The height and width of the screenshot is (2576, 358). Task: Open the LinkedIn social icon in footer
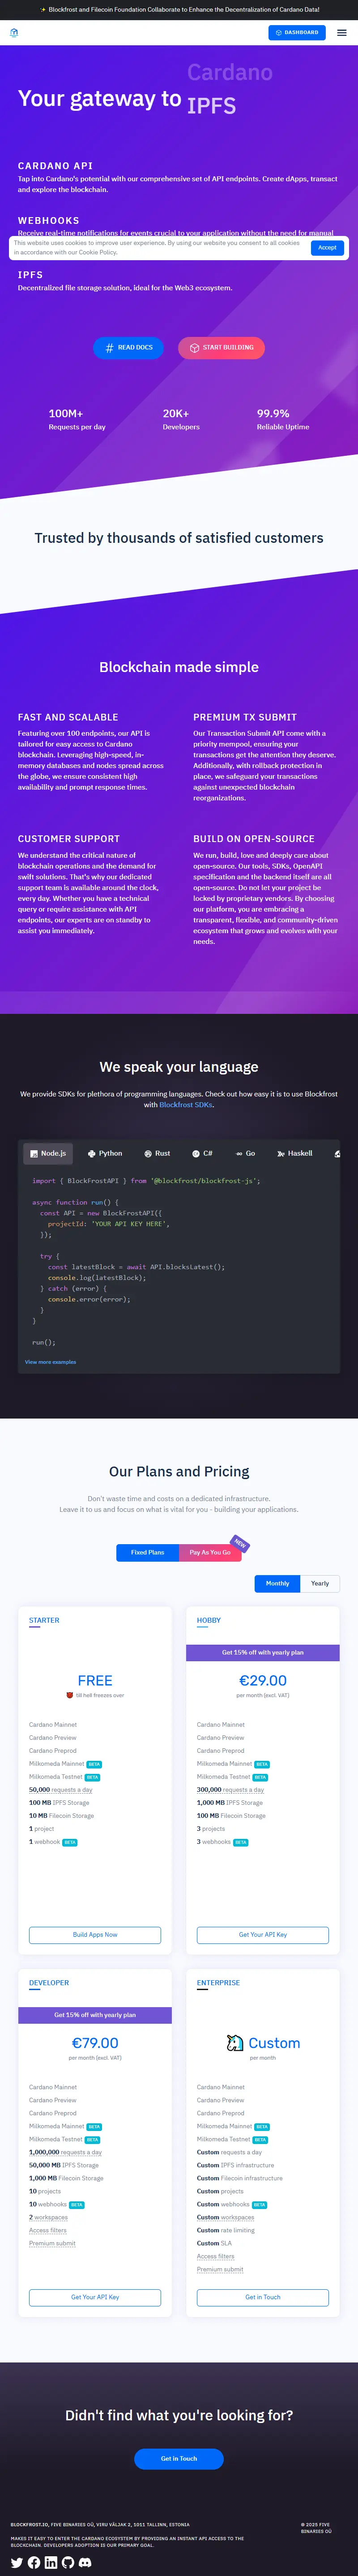click(51, 2563)
